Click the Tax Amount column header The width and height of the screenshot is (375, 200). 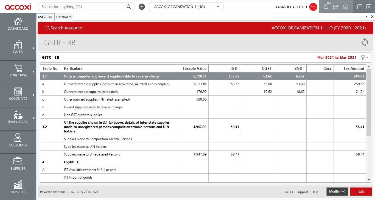(350, 68)
